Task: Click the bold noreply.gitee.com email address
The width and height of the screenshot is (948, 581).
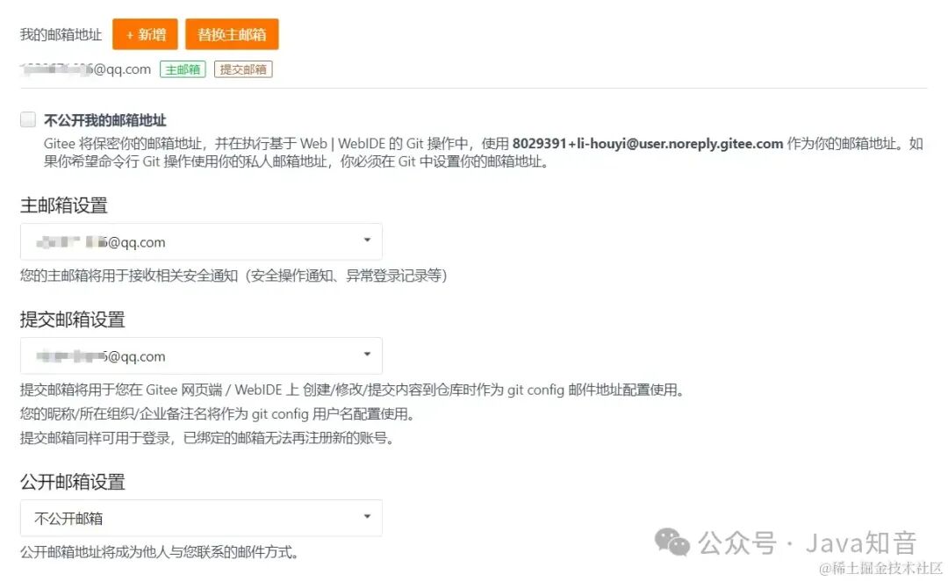Action: [x=648, y=144]
